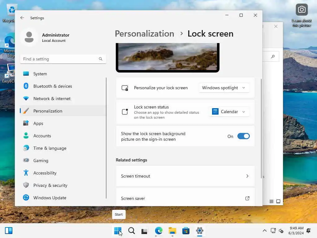Open Gaming settings category

[63, 160]
